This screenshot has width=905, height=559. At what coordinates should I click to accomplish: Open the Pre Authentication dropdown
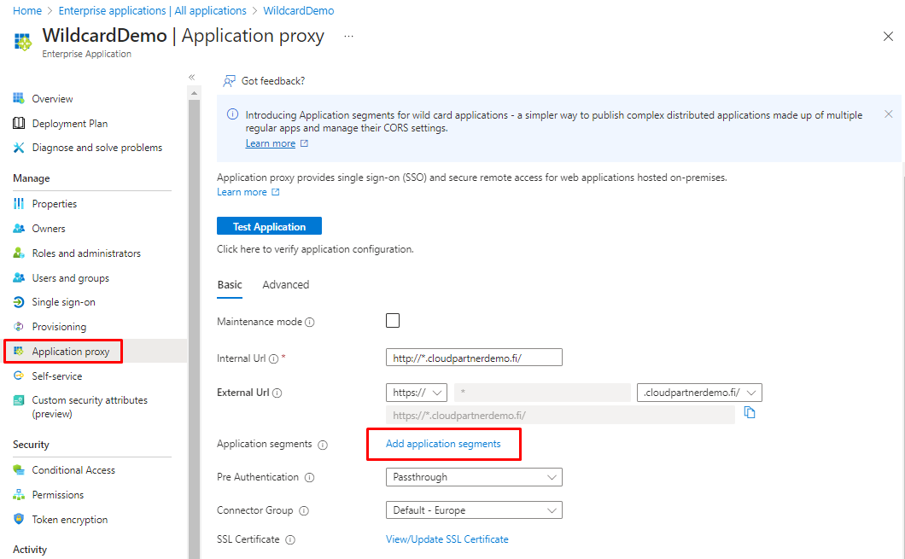click(474, 477)
